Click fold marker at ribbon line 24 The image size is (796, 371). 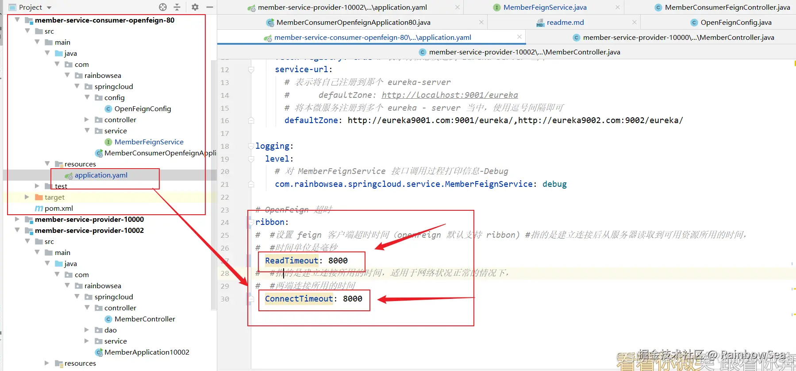click(251, 222)
